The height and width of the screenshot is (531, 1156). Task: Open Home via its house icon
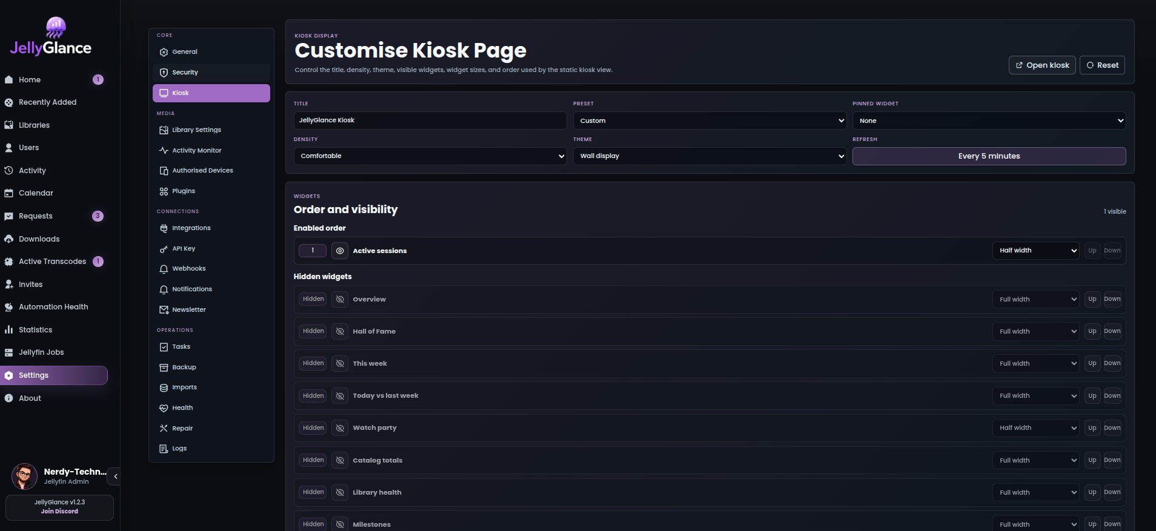pos(9,79)
